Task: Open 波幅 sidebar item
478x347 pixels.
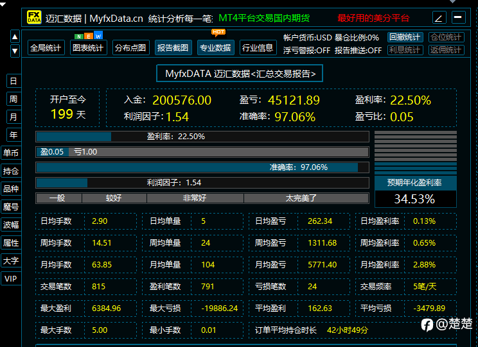Action: point(11,225)
